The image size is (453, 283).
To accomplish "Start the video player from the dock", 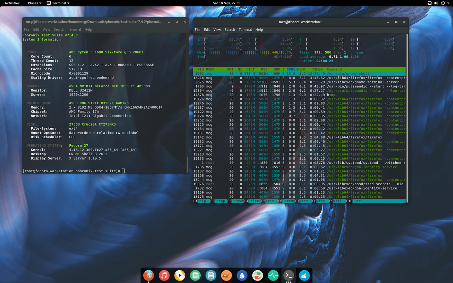I will [x=180, y=276].
